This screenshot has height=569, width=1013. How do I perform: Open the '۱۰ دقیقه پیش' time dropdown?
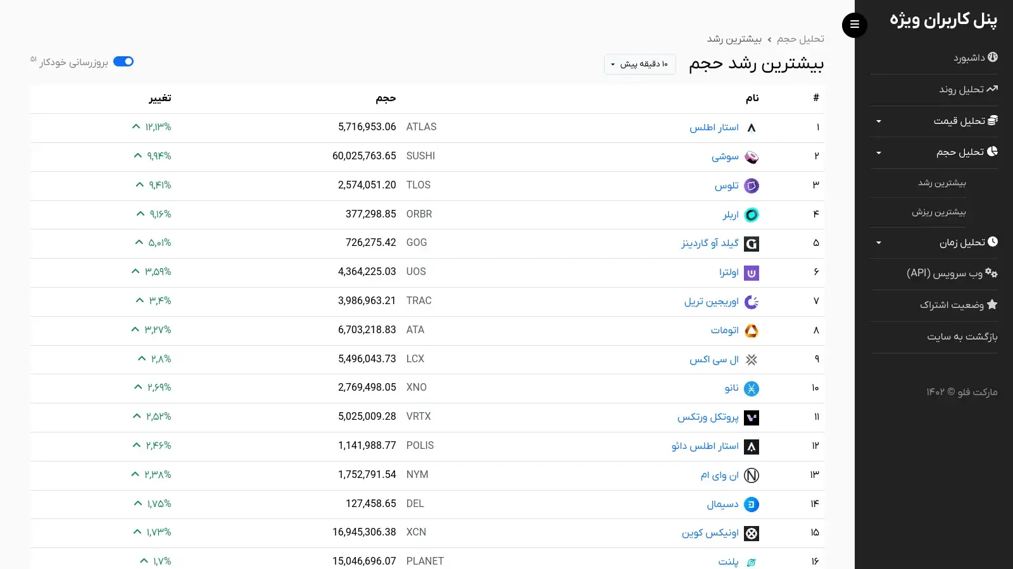click(x=639, y=64)
